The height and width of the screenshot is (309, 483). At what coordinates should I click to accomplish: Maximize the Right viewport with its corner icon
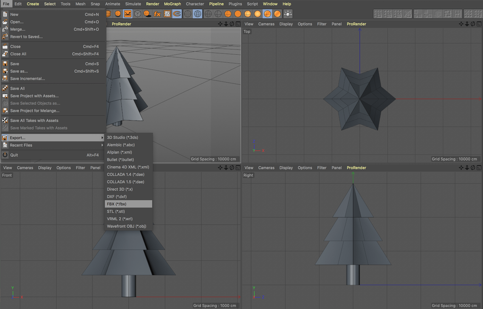(x=479, y=168)
